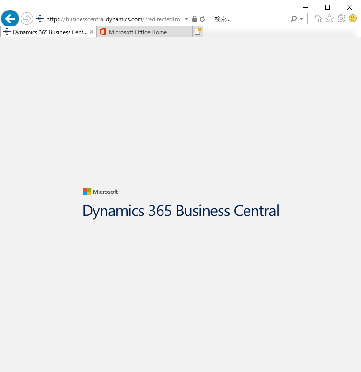Image resolution: width=361 pixels, height=372 pixels.
Task: Click the magnifying glass search icon
Action: click(293, 19)
